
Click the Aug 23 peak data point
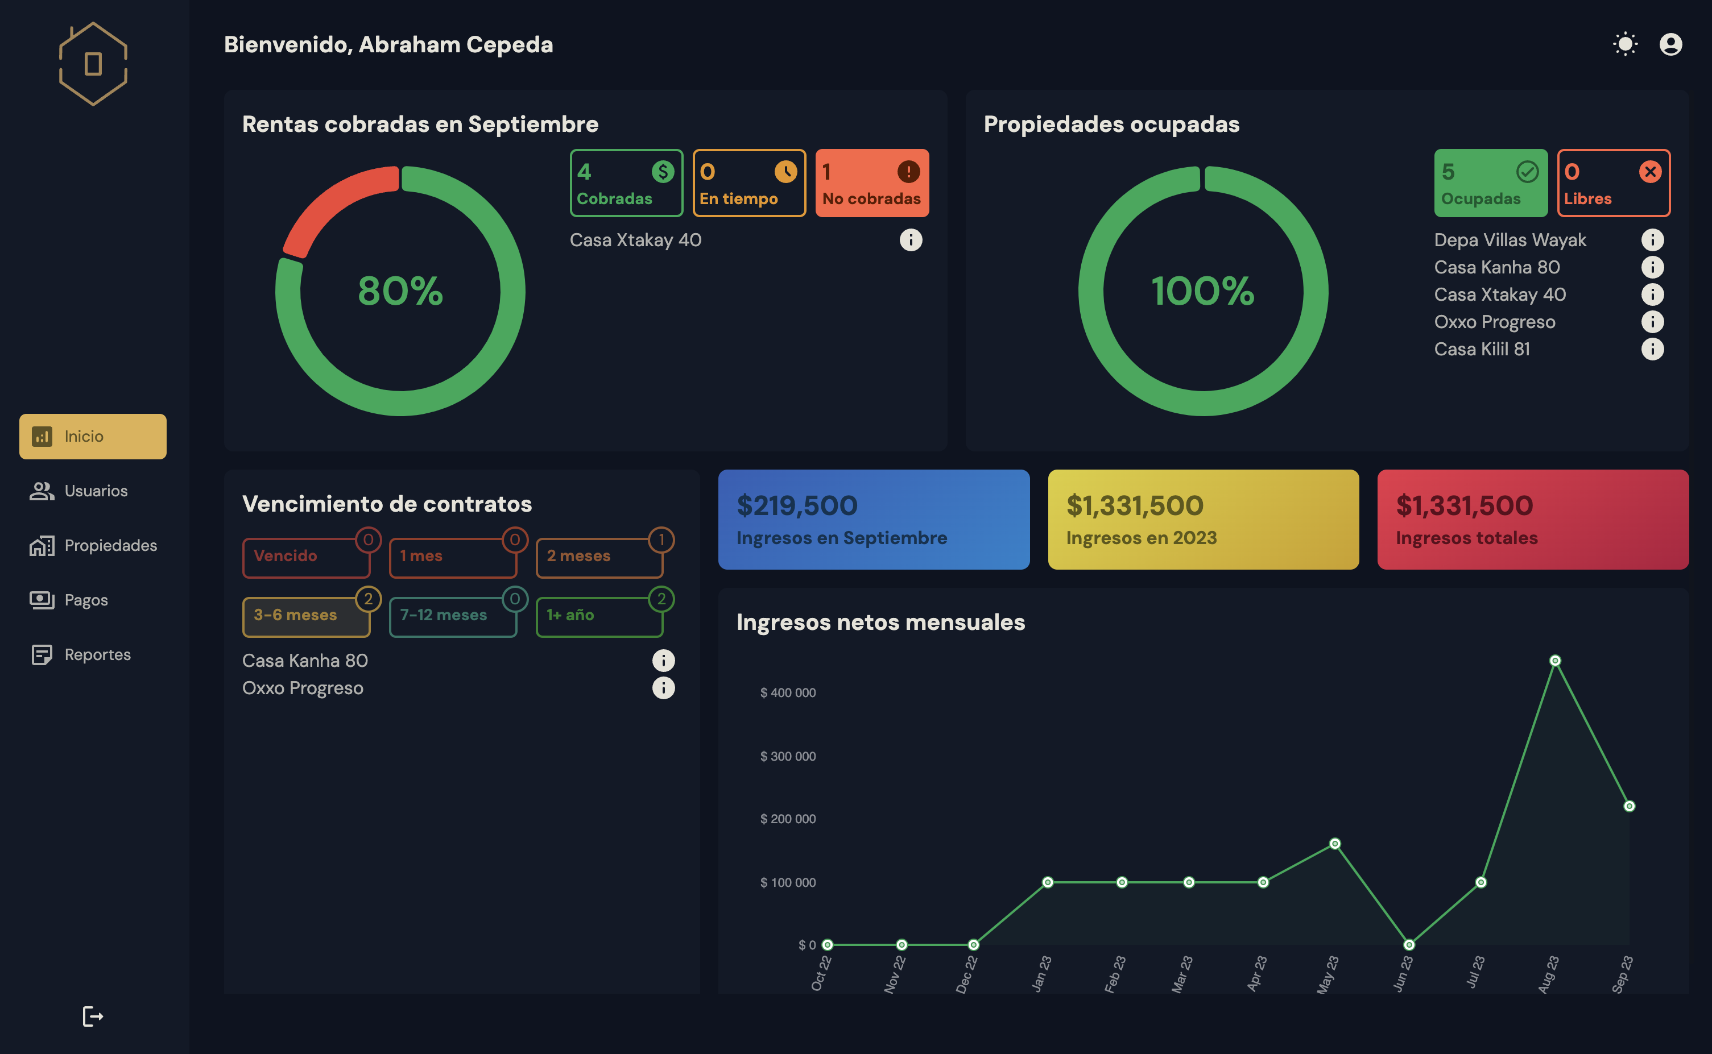tap(1554, 660)
